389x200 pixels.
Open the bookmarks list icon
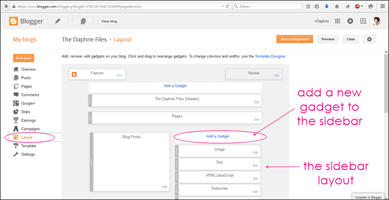(317, 7)
